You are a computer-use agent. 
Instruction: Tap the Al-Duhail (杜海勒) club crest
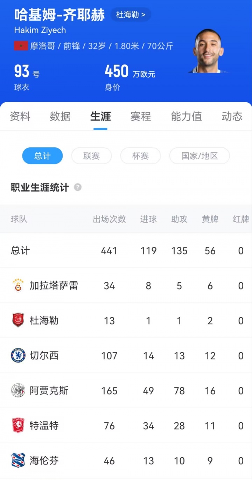18,320
